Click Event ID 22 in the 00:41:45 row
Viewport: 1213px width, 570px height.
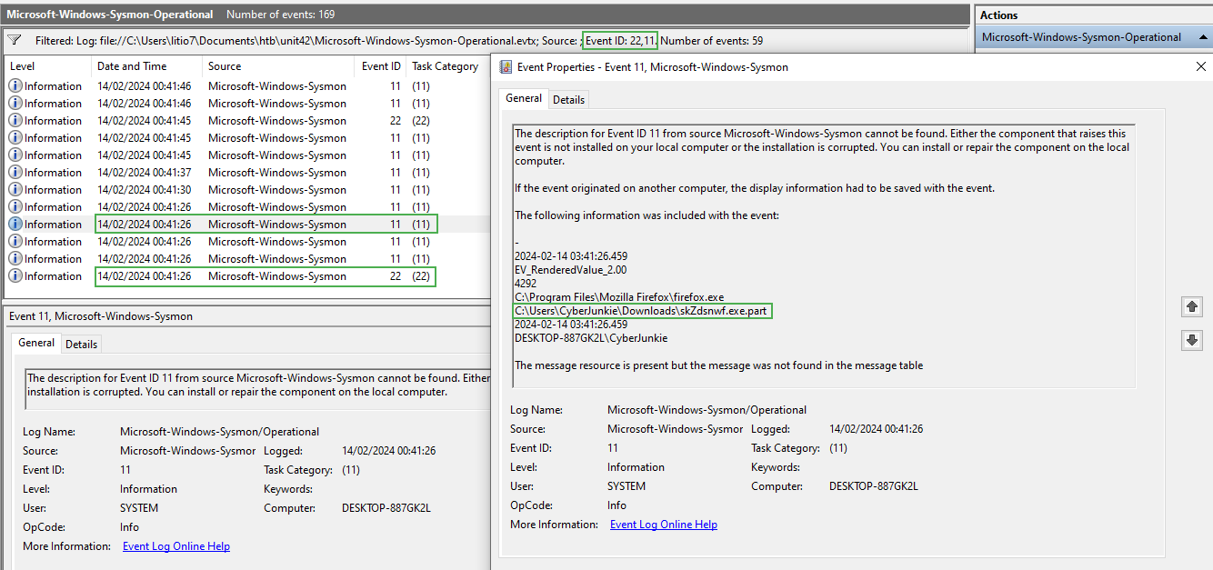(x=396, y=121)
